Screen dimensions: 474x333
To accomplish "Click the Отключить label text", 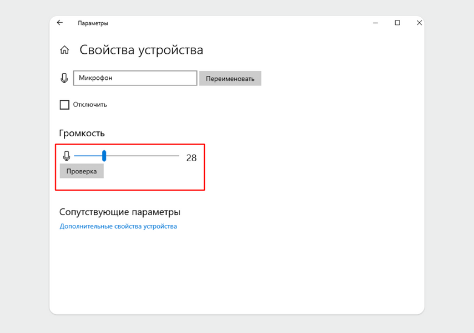I will [90, 105].
